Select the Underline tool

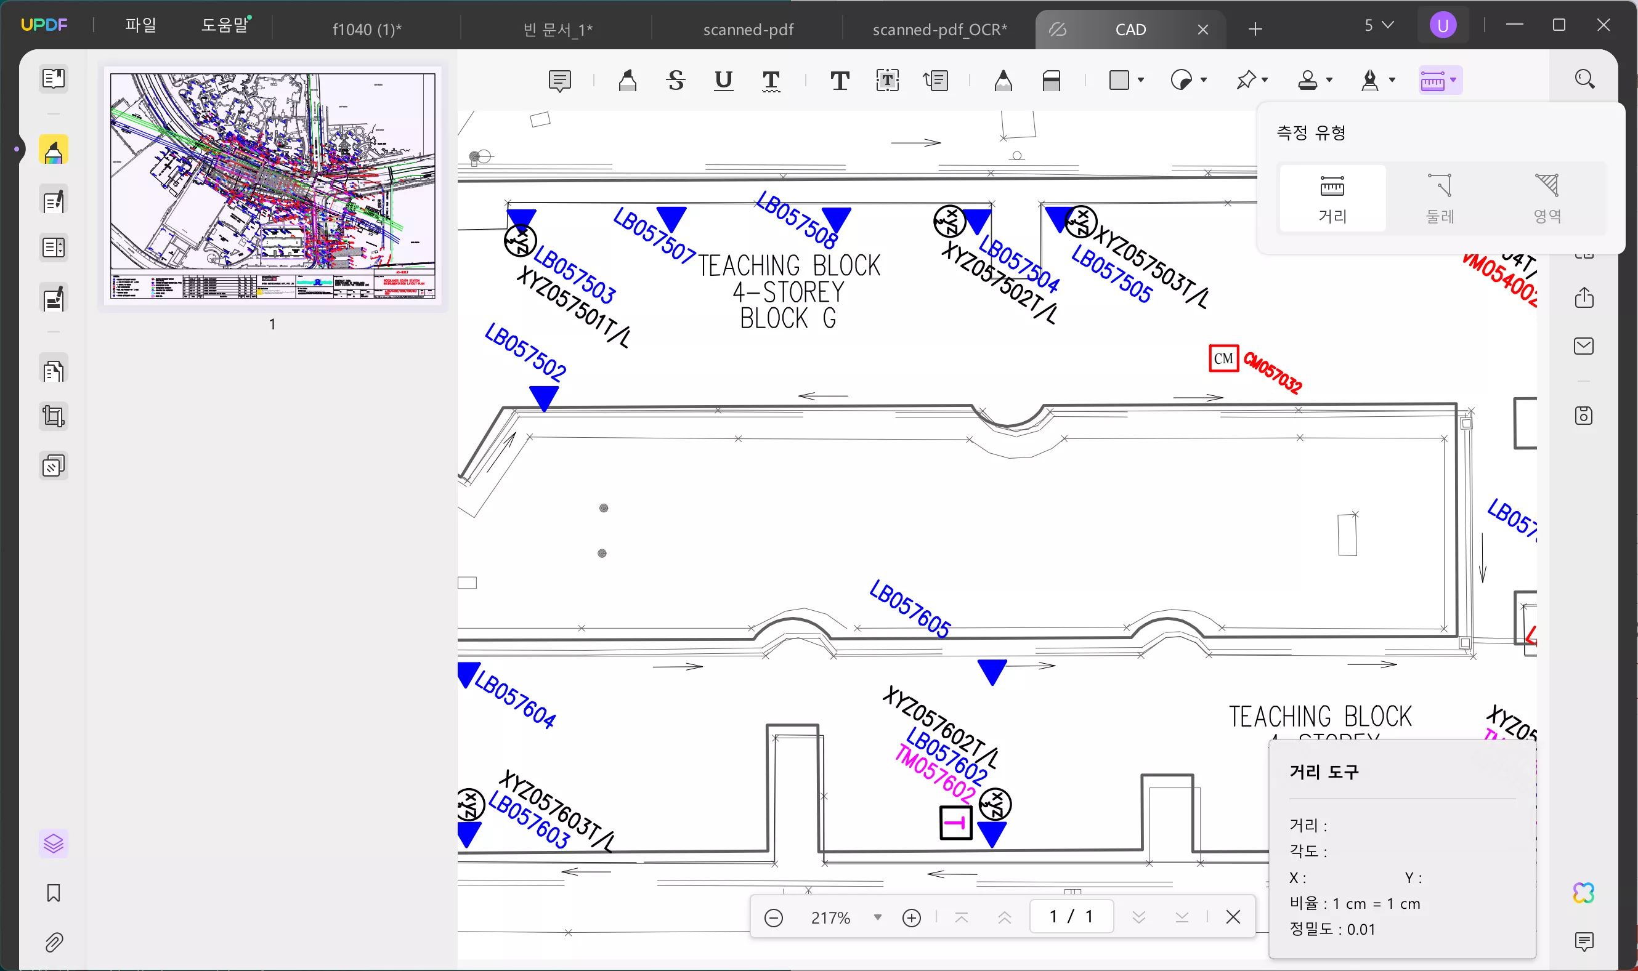click(x=723, y=81)
